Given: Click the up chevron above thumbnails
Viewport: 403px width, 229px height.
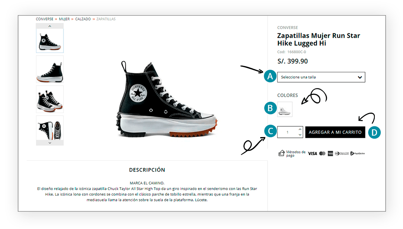Looking at the screenshot, I should pos(50,26).
